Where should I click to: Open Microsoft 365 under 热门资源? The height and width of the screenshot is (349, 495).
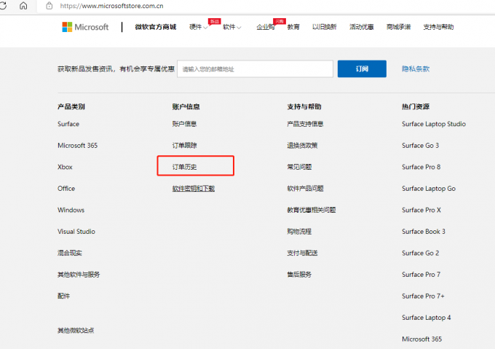pyautogui.click(x=421, y=340)
